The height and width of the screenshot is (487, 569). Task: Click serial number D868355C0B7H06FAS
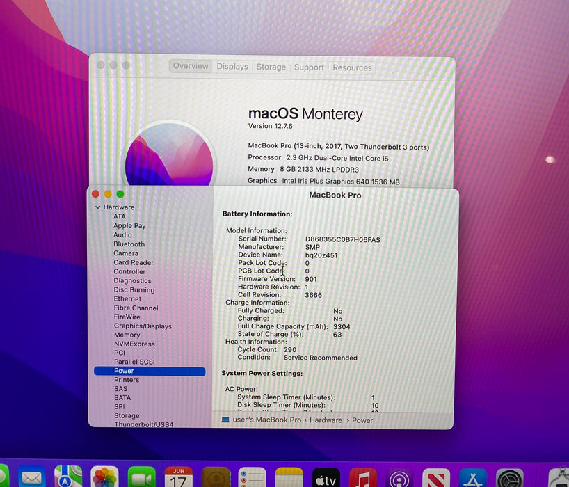point(342,239)
